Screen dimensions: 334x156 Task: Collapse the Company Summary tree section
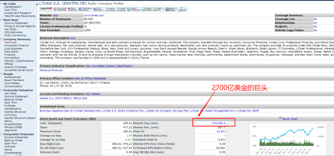[2, 39]
